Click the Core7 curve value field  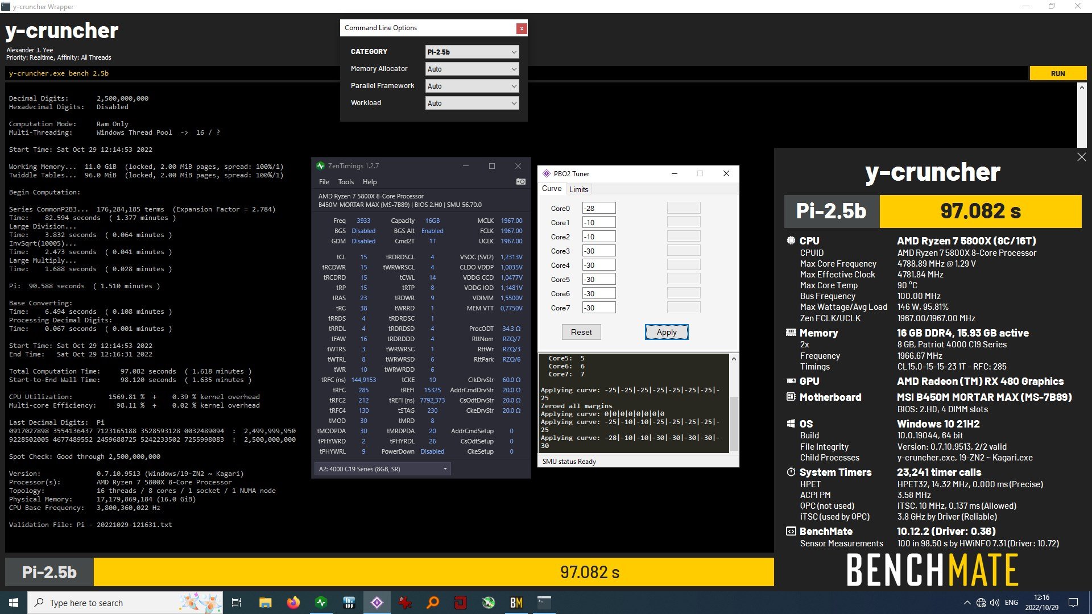(x=599, y=308)
